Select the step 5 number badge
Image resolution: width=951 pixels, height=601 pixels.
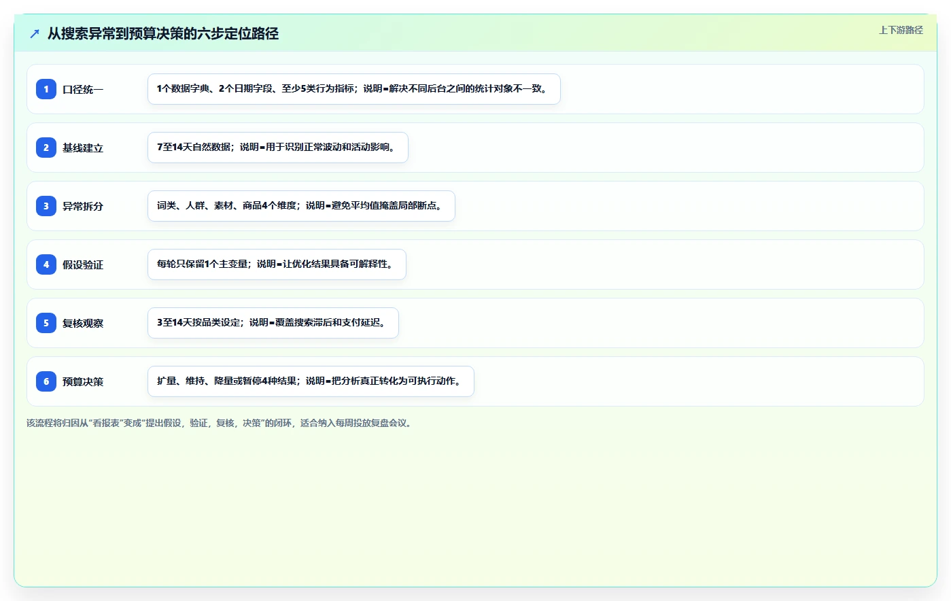point(46,323)
